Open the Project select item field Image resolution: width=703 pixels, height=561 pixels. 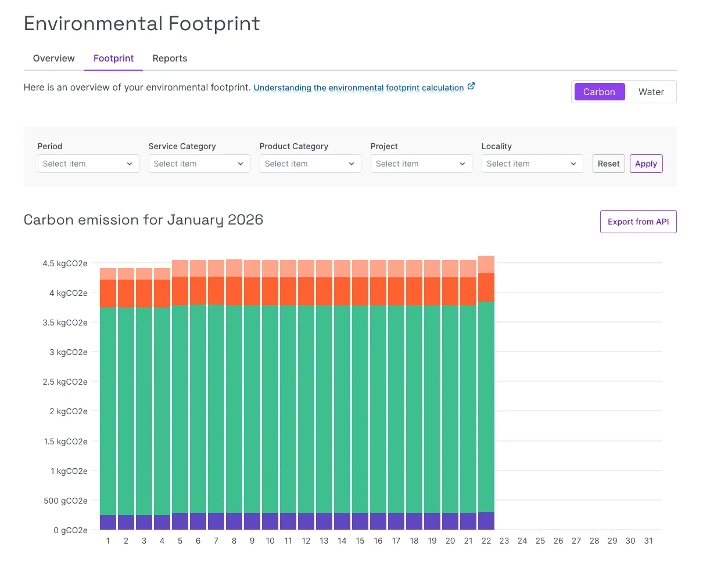click(x=421, y=164)
